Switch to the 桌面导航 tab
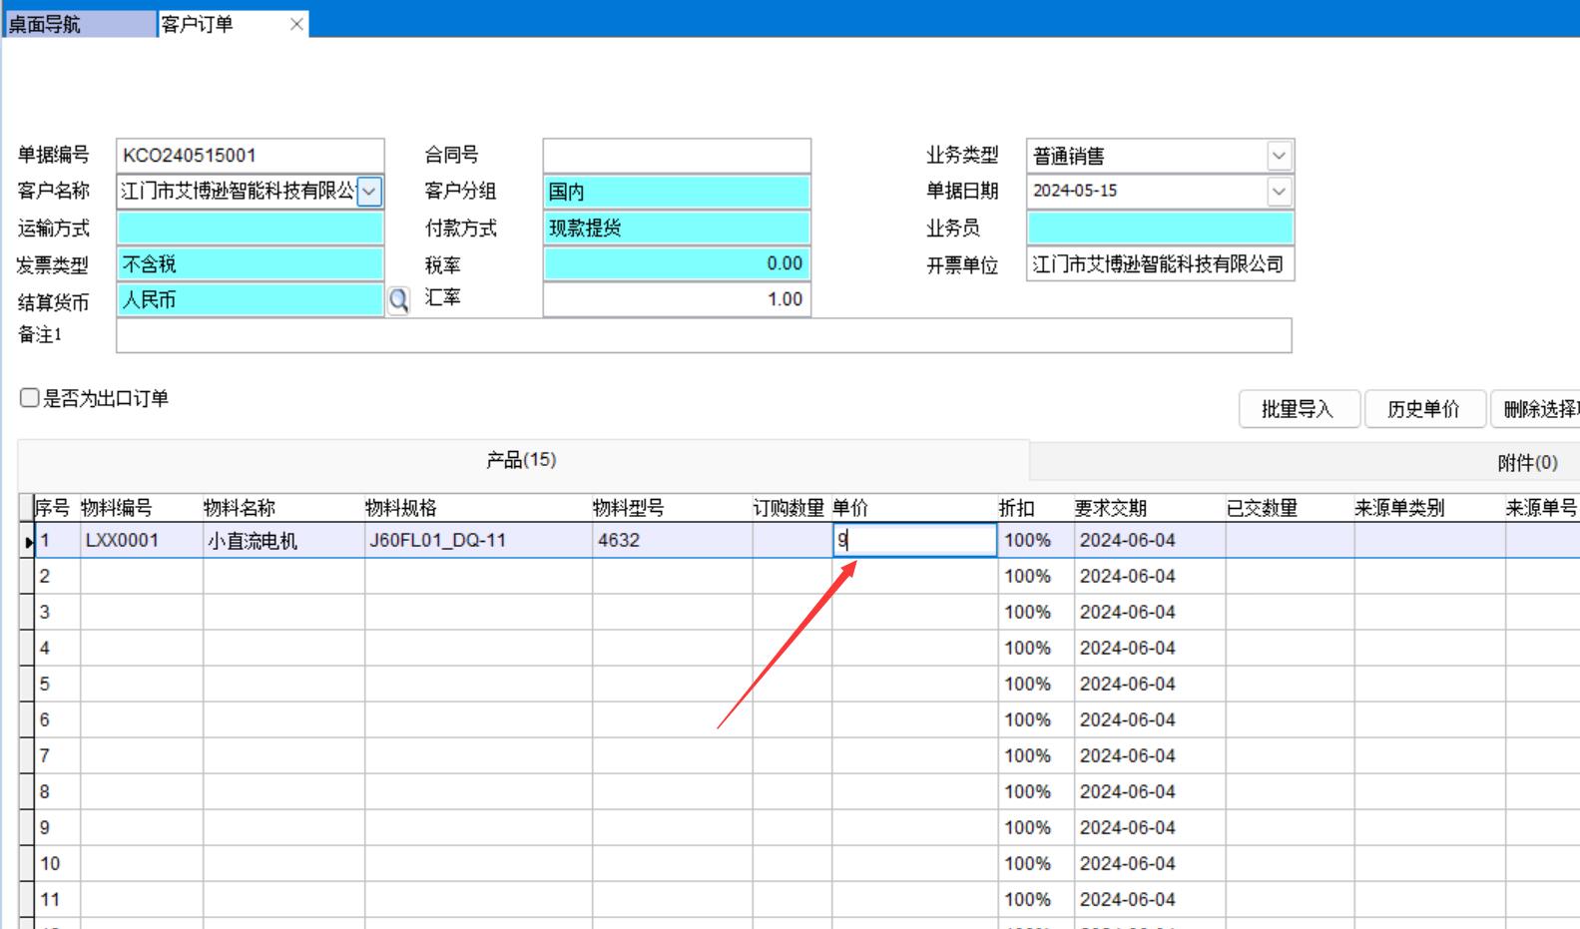1580x929 pixels. point(80,25)
